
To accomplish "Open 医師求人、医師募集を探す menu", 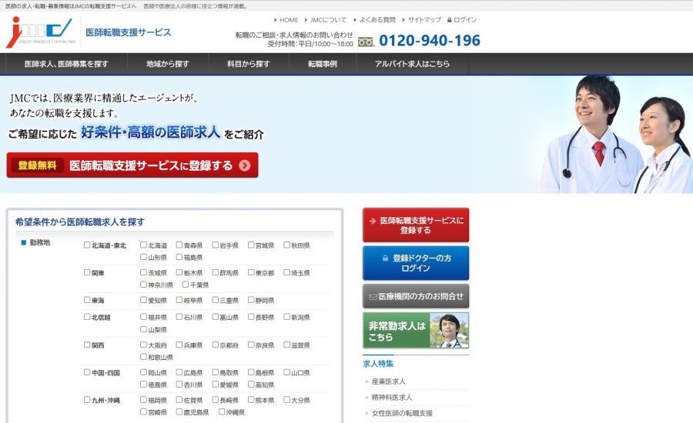I will tap(66, 64).
